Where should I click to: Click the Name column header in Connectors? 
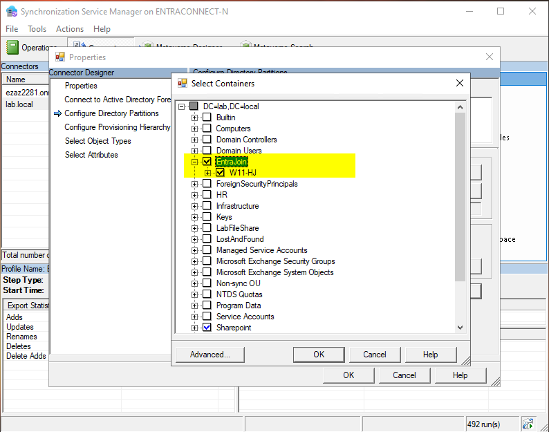tap(26, 79)
